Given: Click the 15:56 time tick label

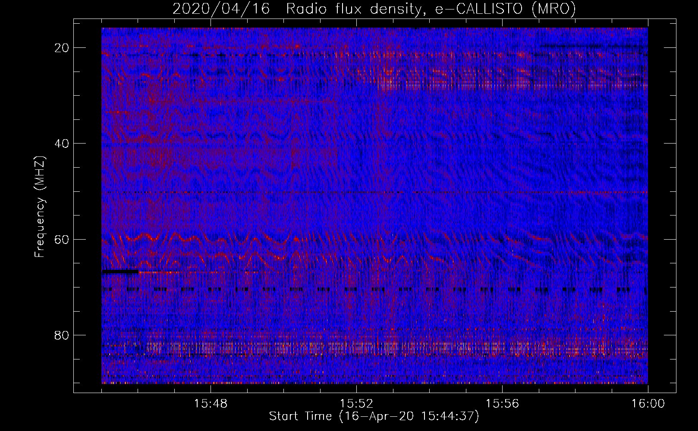Looking at the screenshot, I should point(502,404).
